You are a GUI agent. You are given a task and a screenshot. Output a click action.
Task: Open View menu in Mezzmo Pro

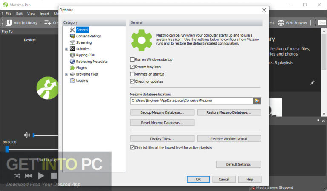[31, 14]
